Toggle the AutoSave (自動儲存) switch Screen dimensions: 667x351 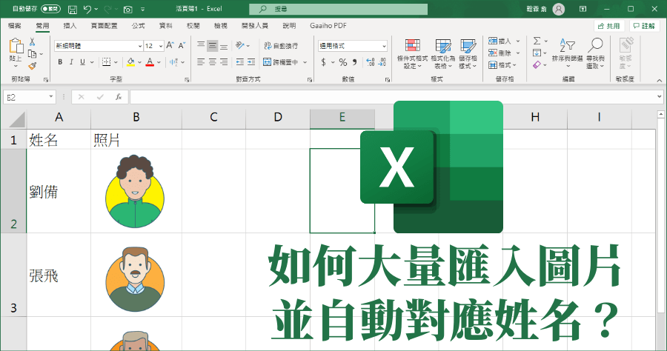click(x=50, y=9)
